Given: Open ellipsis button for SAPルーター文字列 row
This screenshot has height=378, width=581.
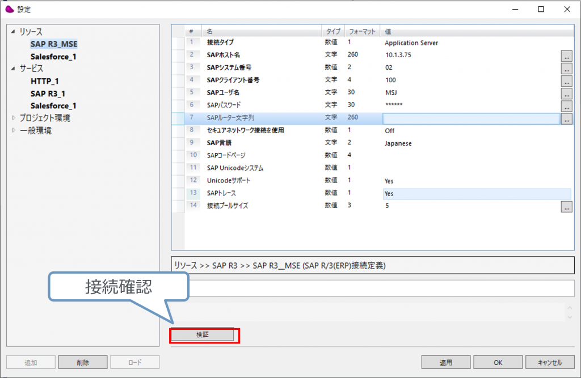Looking at the screenshot, I should tap(566, 118).
